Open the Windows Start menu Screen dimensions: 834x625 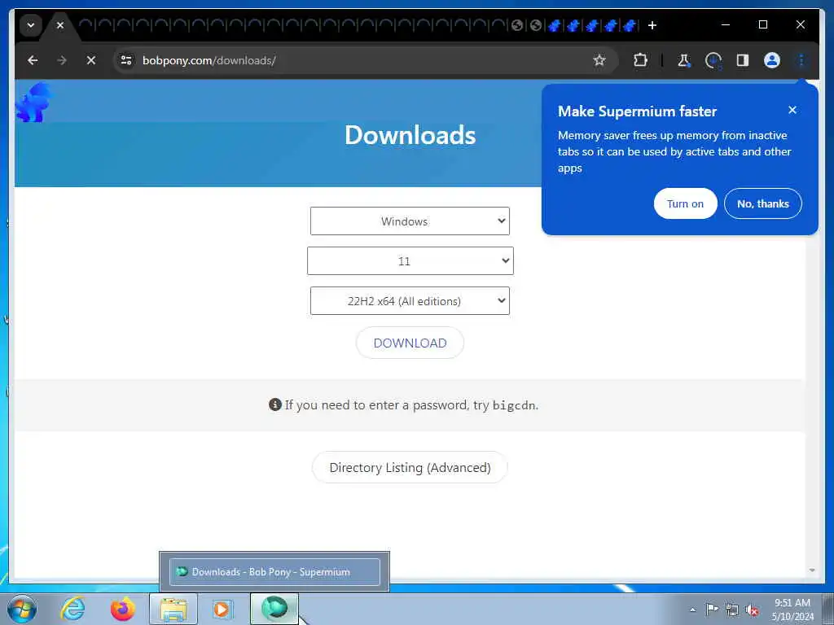point(22,609)
